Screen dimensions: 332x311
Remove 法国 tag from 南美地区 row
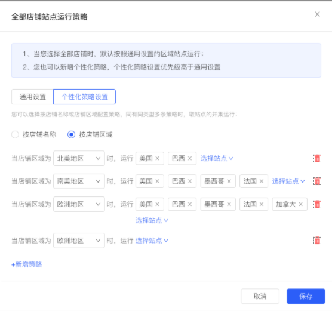pos(262,181)
